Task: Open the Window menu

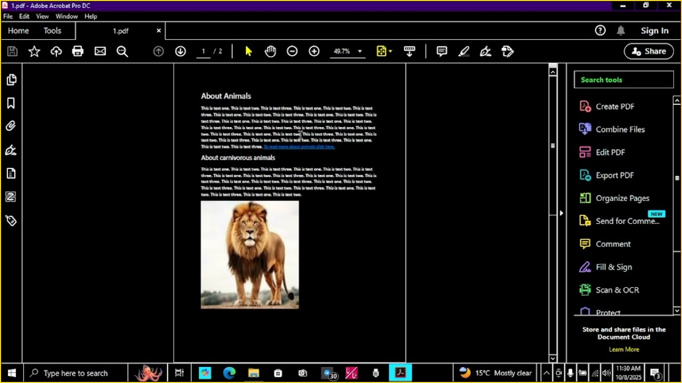Action: 67,16
